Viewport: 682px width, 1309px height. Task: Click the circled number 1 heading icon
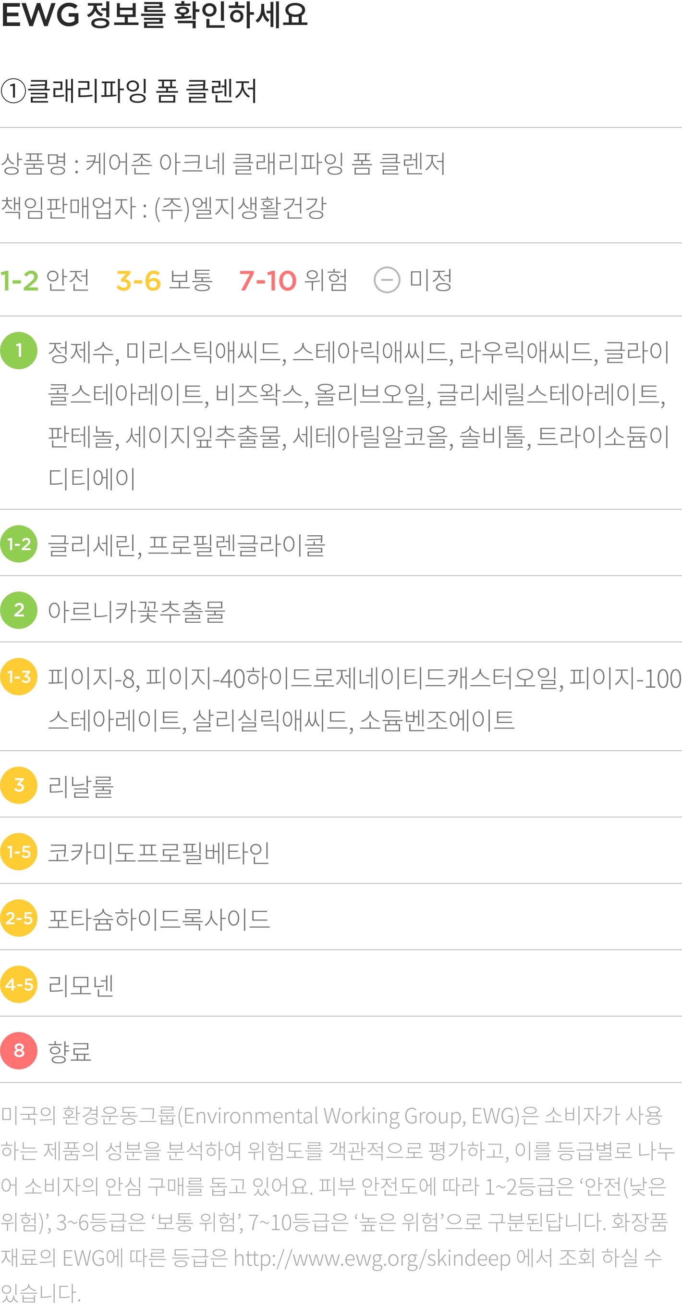pyautogui.click(x=13, y=91)
